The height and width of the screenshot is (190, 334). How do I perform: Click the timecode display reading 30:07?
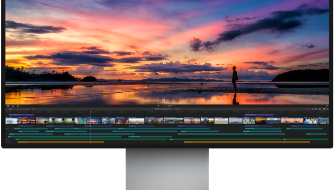click(x=170, y=106)
